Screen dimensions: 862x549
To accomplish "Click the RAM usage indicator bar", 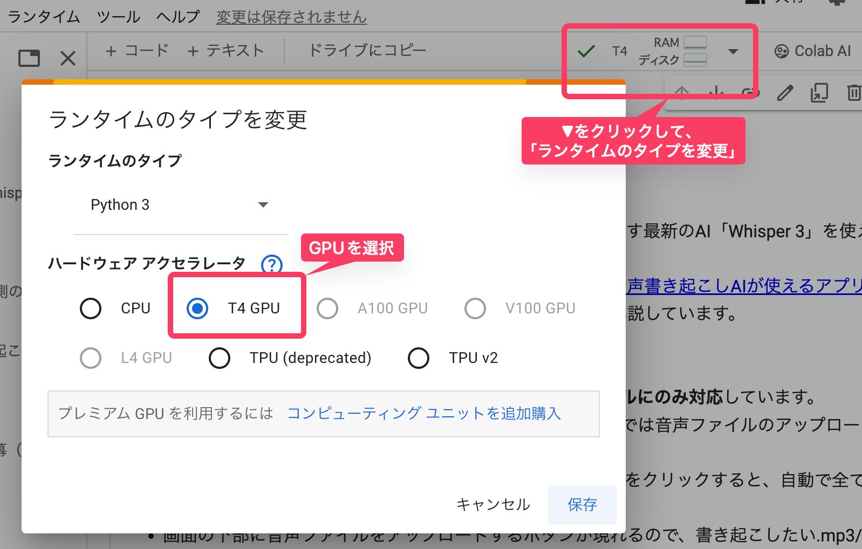I will tap(695, 42).
